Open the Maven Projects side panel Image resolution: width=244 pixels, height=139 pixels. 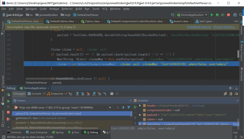(242, 51)
